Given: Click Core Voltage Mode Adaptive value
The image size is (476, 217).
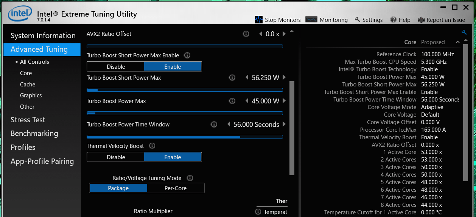Looking at the screenshot, I should 432,107.
